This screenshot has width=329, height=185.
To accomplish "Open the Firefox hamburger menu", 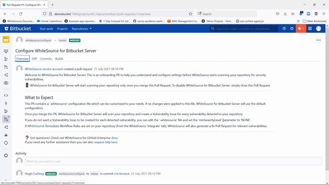I will tap(324, 14).
